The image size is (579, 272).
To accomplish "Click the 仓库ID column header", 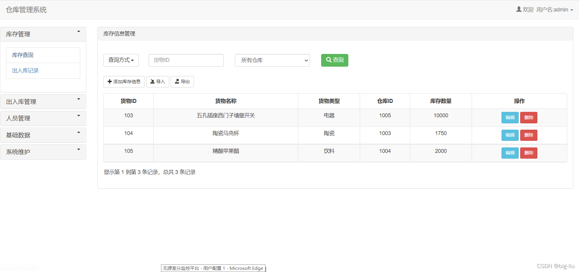I will point(385,101).
